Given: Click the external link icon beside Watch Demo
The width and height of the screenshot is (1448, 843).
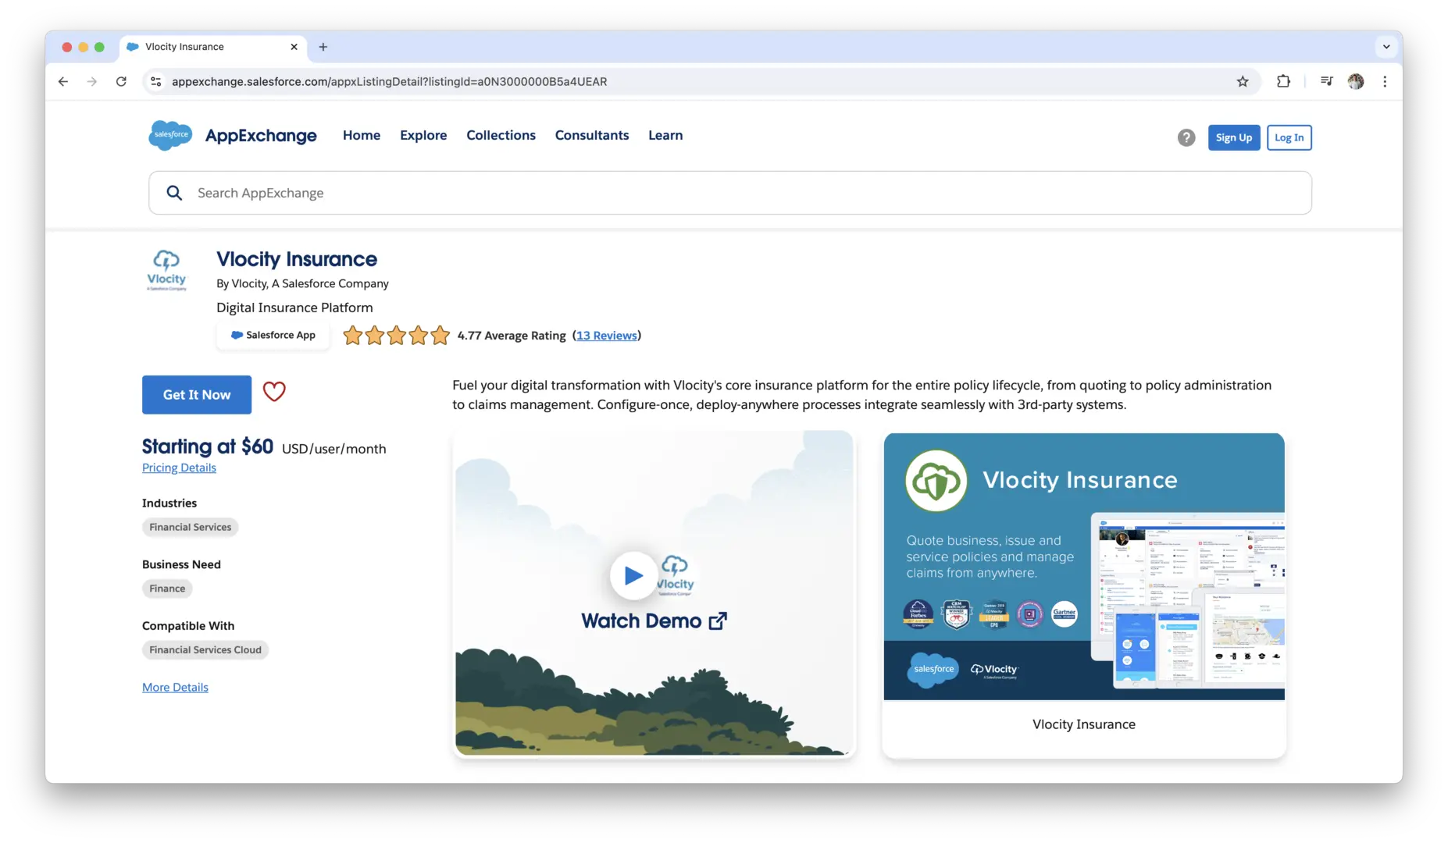Looking at the screenshot, I should click(718, 621).
